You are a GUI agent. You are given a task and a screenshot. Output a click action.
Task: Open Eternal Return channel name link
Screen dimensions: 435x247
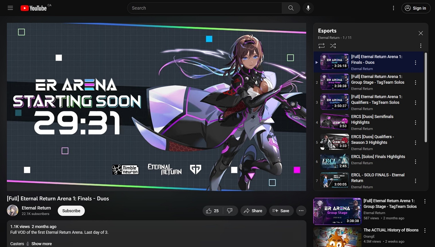tap(36, 208)
